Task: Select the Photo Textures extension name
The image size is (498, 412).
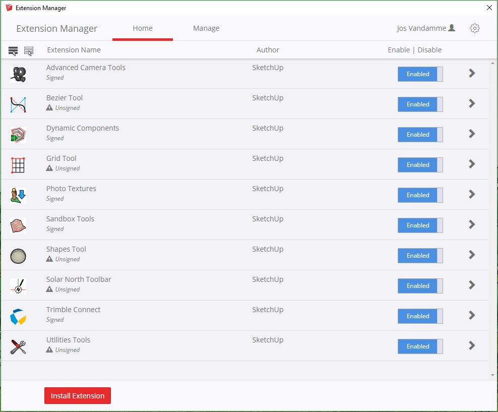Action: pos(71,189)
